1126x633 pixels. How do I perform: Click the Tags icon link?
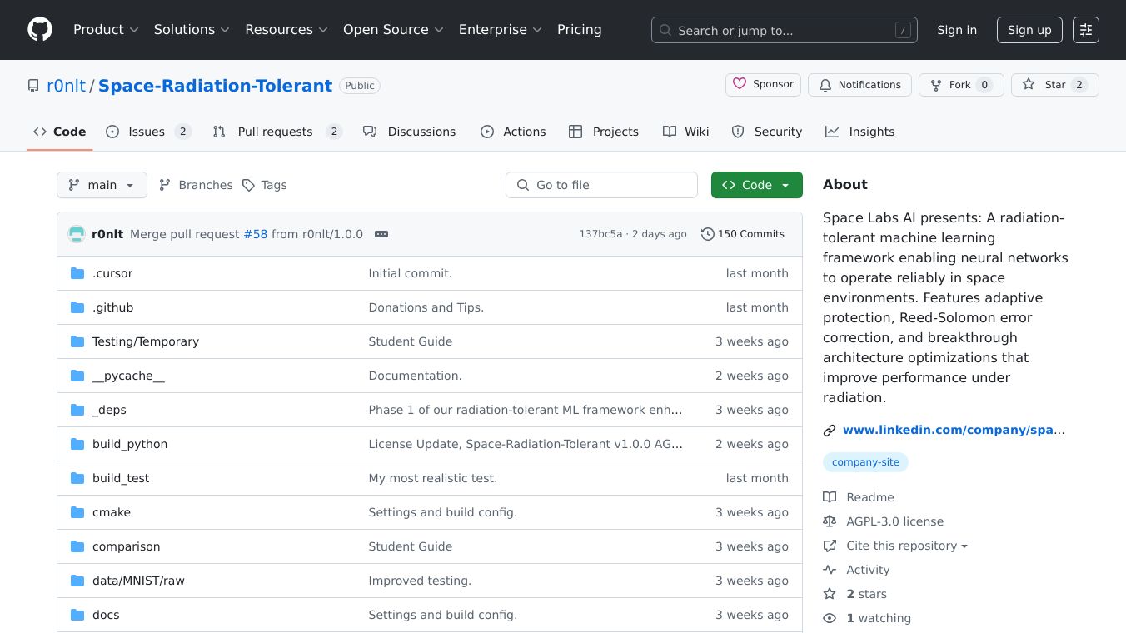(x=264, y=185)
